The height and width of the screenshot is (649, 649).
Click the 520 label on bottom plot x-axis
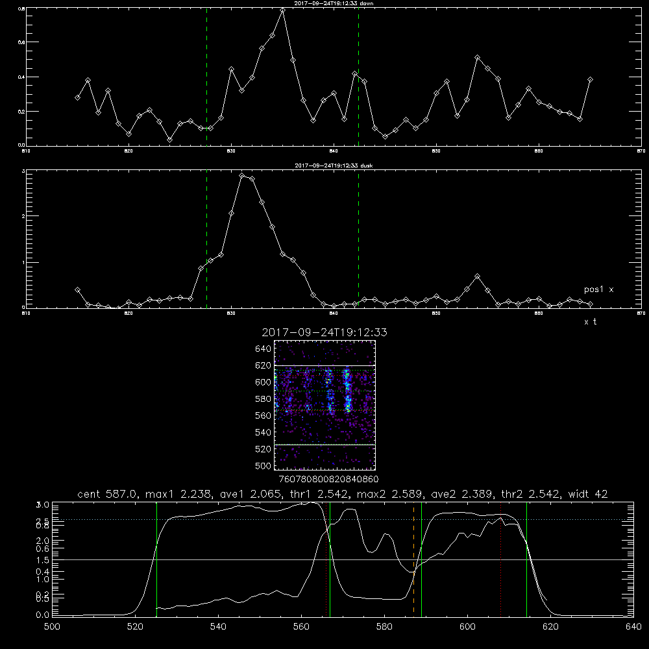pyautogui.click(x=135, y=627)
